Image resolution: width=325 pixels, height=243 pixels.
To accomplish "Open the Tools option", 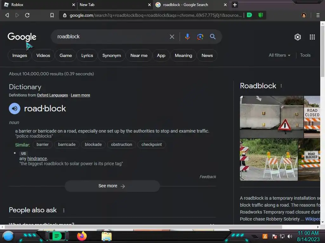I will pos(305,55).
